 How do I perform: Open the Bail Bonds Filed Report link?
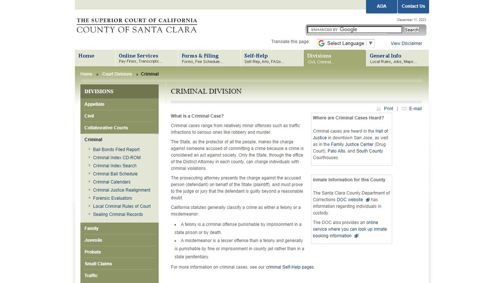coord(116,150)
